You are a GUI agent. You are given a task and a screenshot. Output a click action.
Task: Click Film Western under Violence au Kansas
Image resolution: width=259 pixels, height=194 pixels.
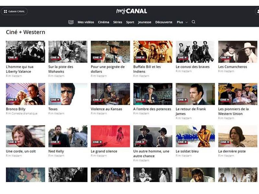coord(99,113)
